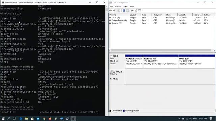Click left arrow of volume list scrollbar
216x121 pixels.
110,50
